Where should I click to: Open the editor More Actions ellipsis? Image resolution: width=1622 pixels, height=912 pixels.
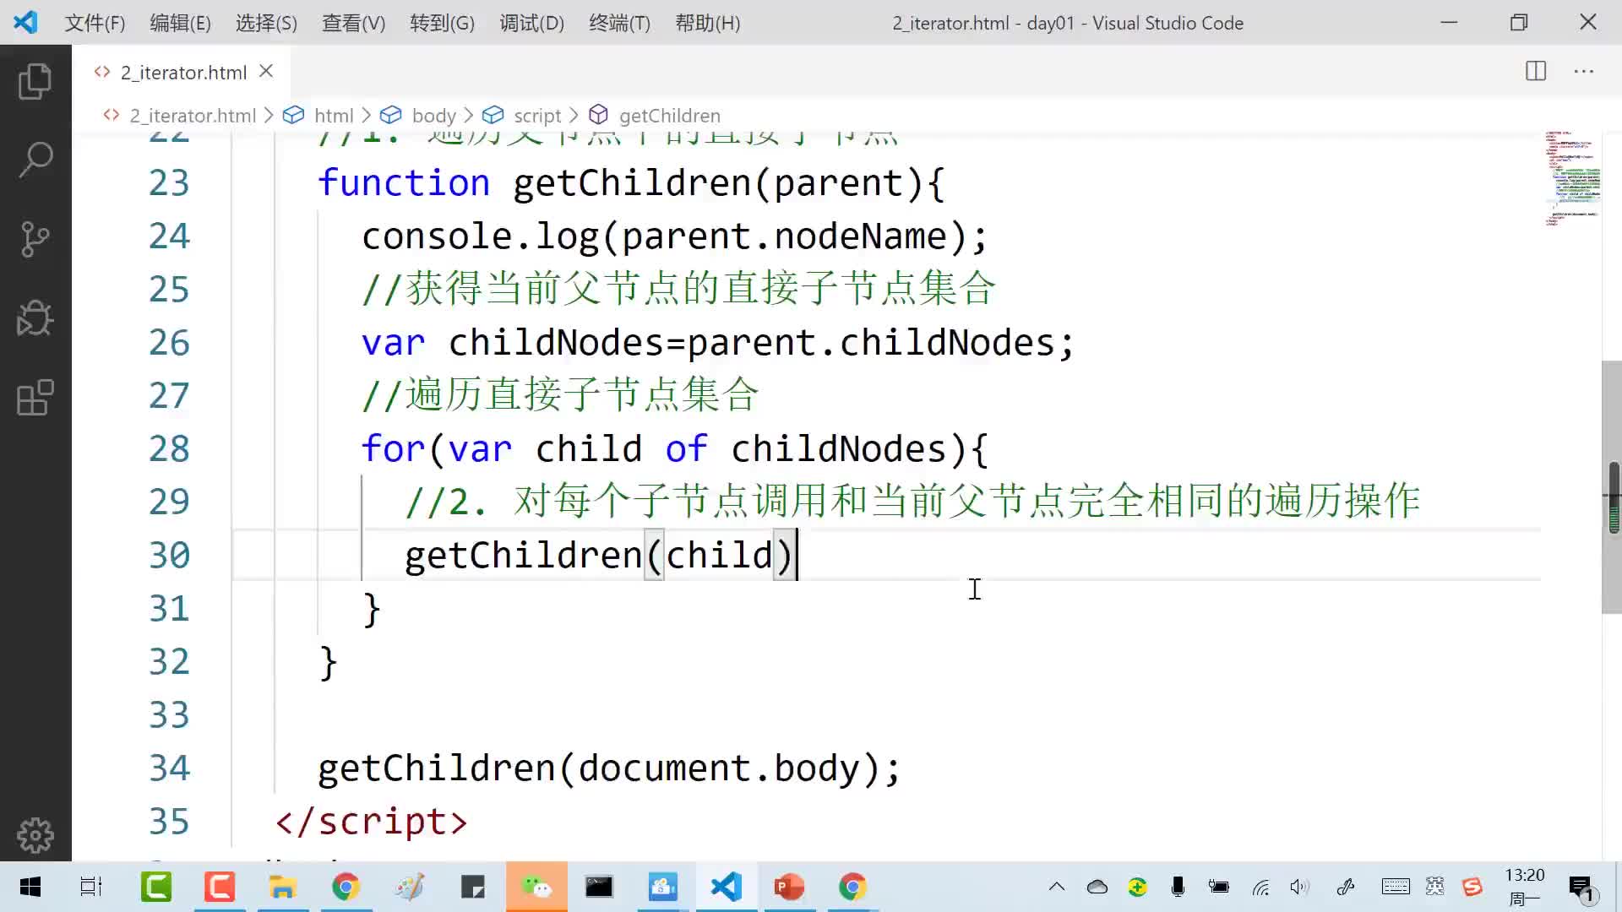pyautogui.click(x=1584, y=71)
